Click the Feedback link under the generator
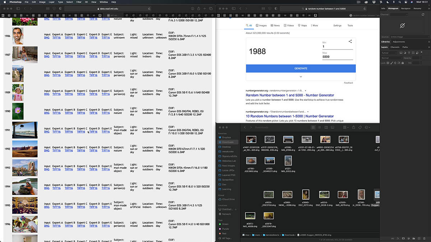The width and height of the screenshot is (431, 242). 348,83
